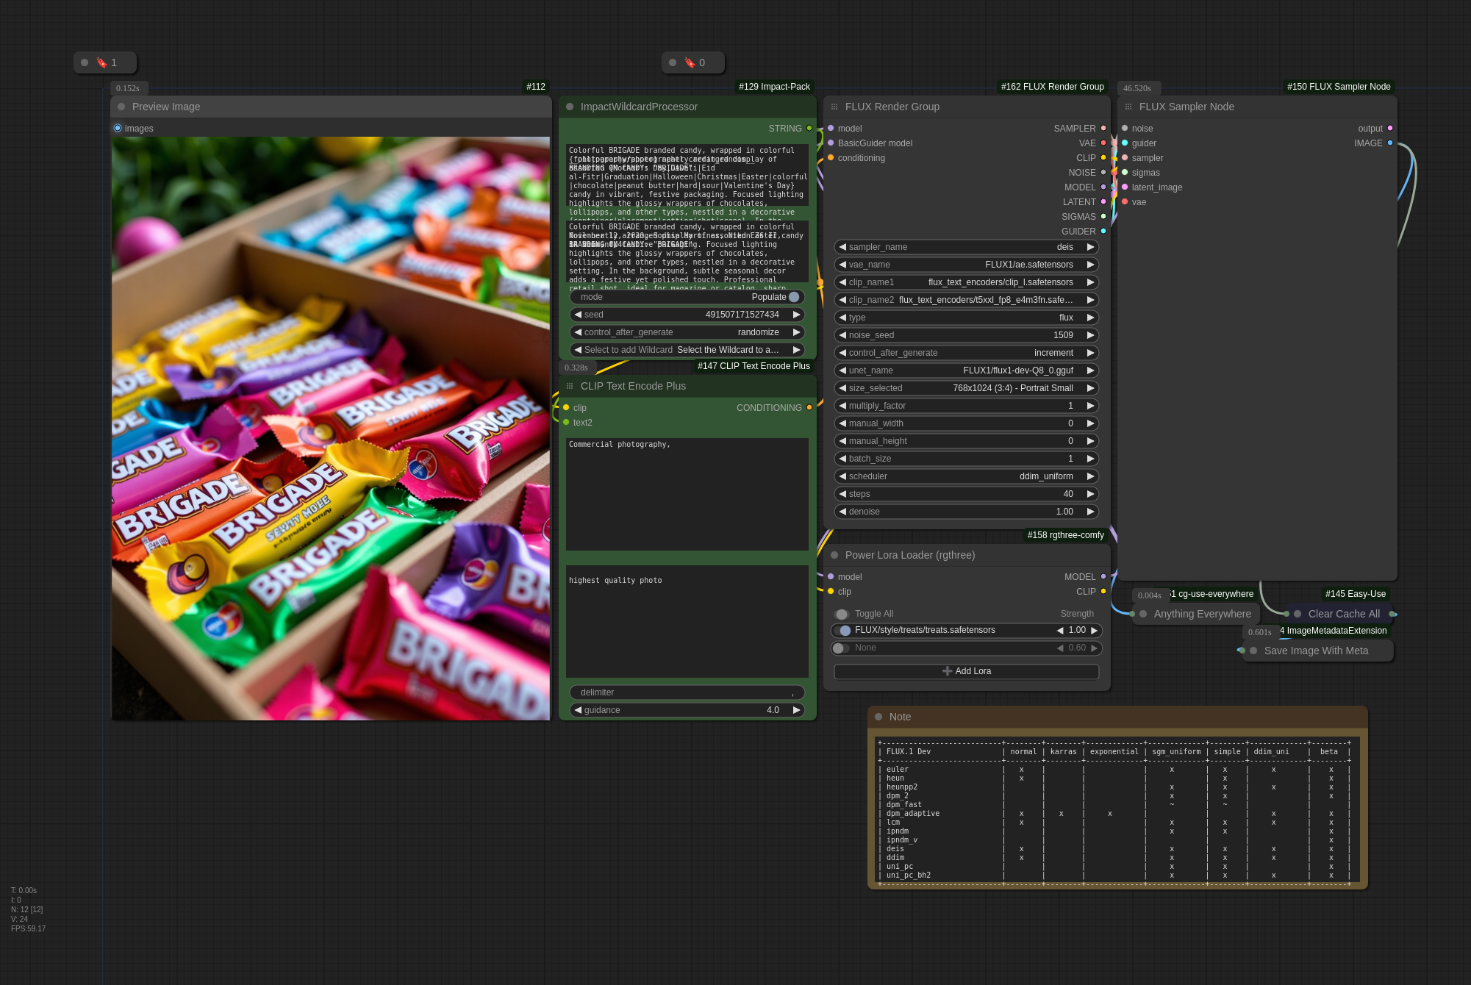Click the Note node collapse dot
Viewport: 1471px width, 985px height.
pyautogui.click(x=878, y=717)
